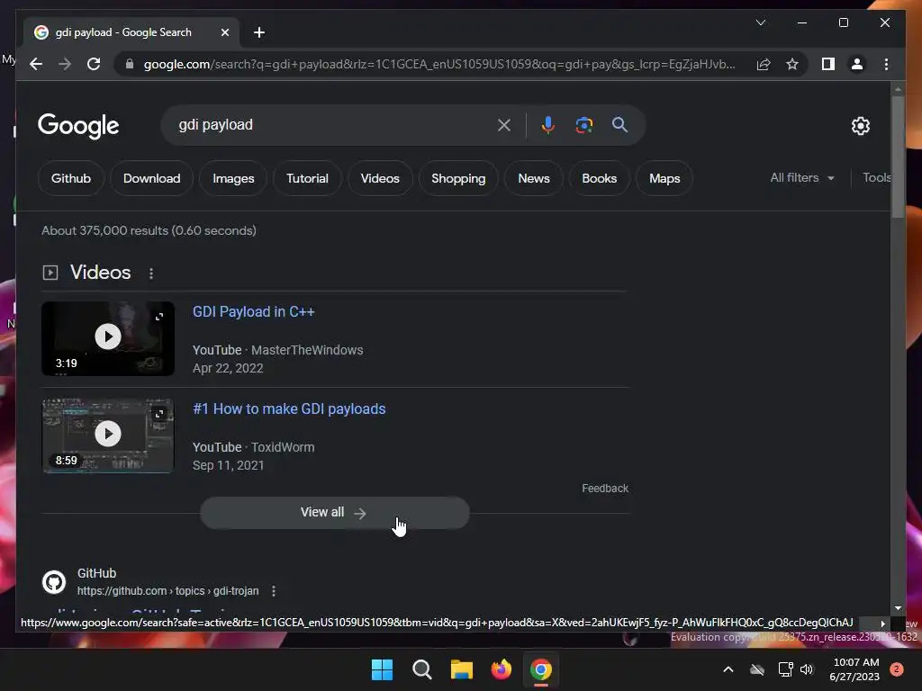Screen dimensions: 922x691
Task: Switch to the News tab
Action: (534, 178)
